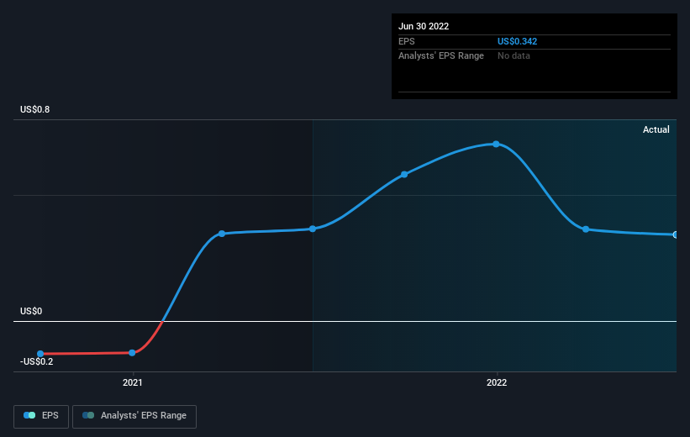
Task: Select the EPS point after the 2022 decline
Action: point(586,229)
